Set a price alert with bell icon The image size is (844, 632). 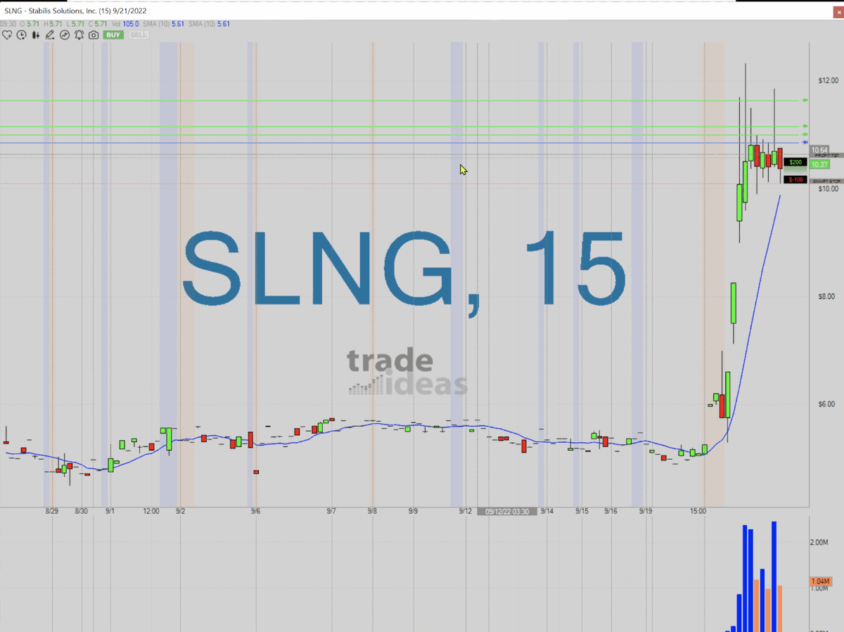(79, 34)
